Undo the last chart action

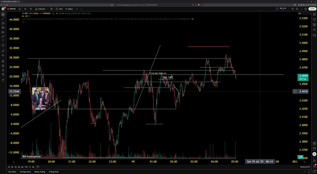click(77, 9)
